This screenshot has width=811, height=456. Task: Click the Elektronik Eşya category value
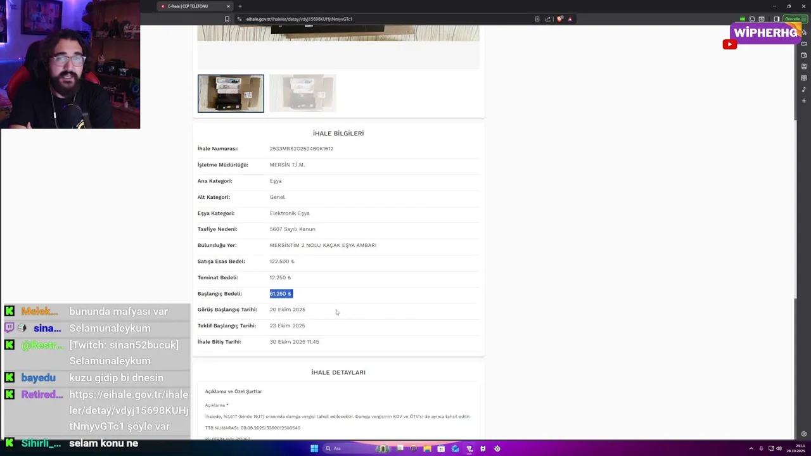pyautogui.click(x=290, y=213)
